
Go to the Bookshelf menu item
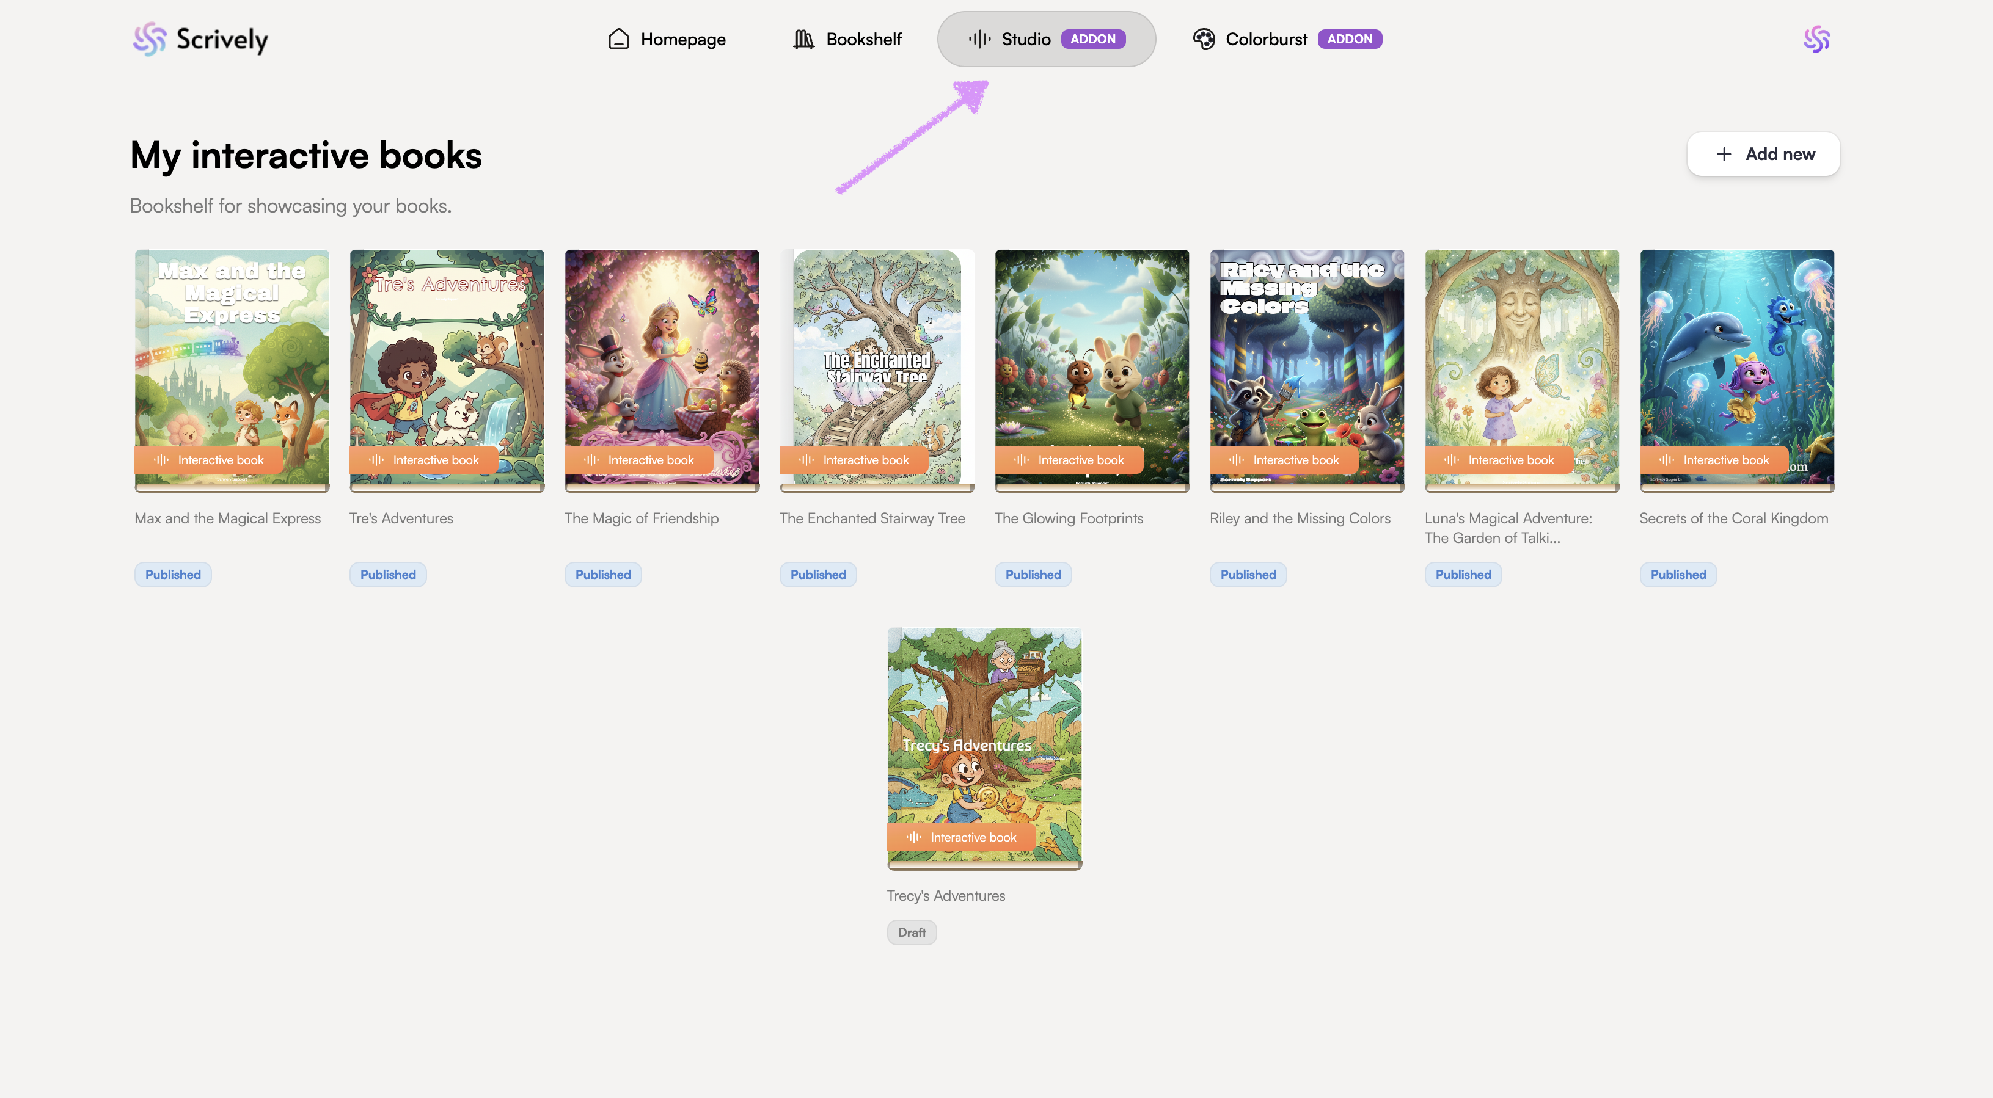click(x=863, y=38)
